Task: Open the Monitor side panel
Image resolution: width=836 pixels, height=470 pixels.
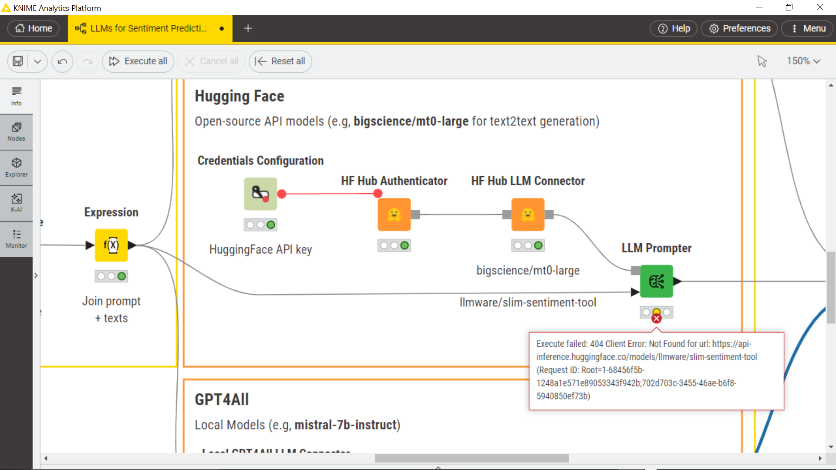Action: coord(17,239)
